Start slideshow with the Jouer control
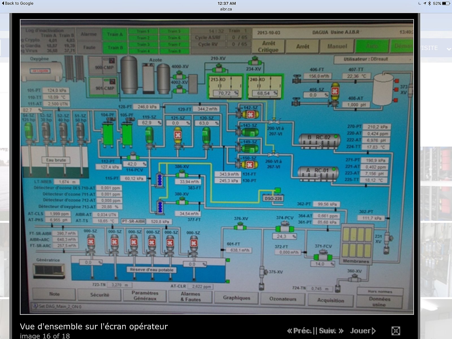The width and height of the screenshot is (452, 339). 363,331
